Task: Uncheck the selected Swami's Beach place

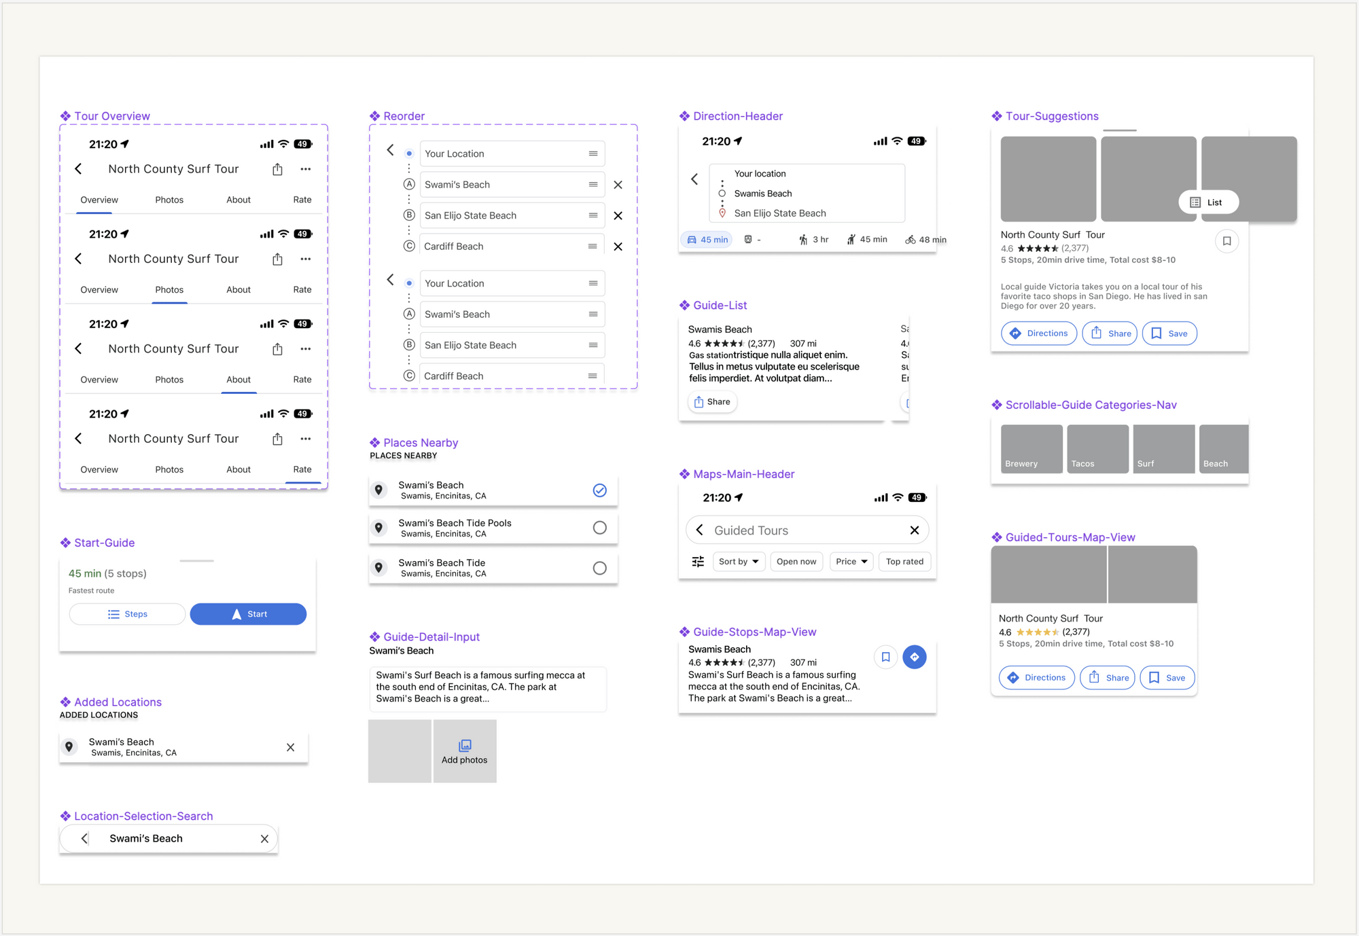Action: [x=599, y=490]
